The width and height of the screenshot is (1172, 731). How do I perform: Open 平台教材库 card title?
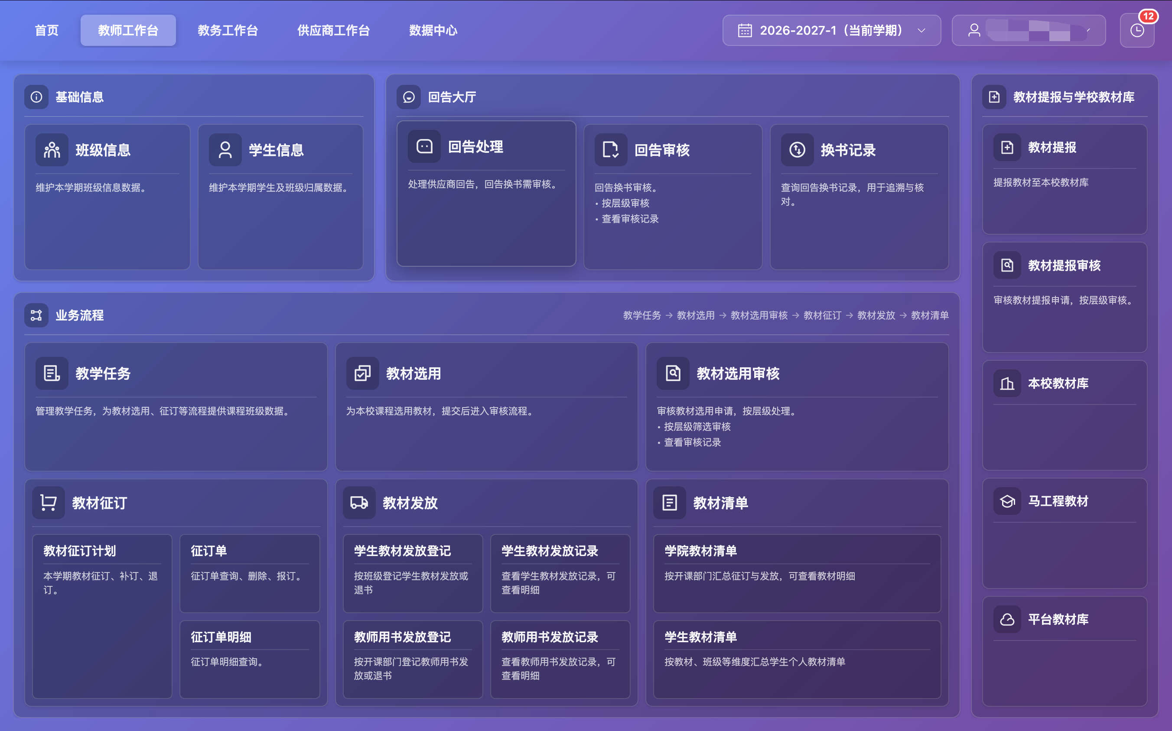pos(1058,619)
